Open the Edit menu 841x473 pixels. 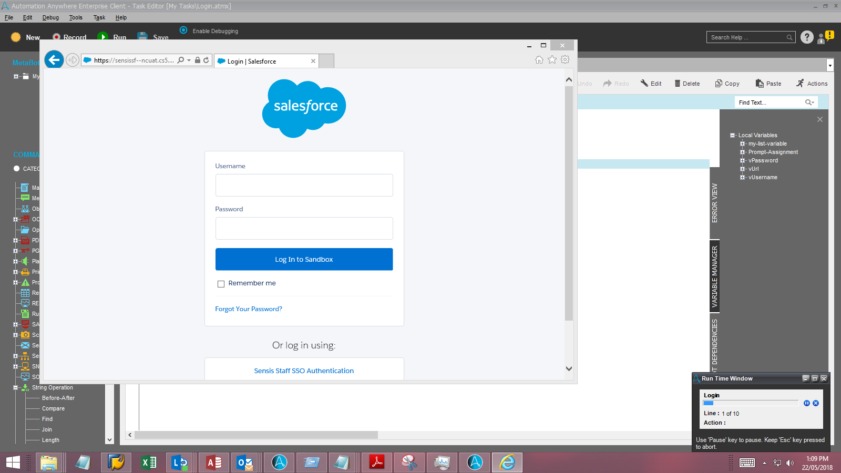pos(27,17)
